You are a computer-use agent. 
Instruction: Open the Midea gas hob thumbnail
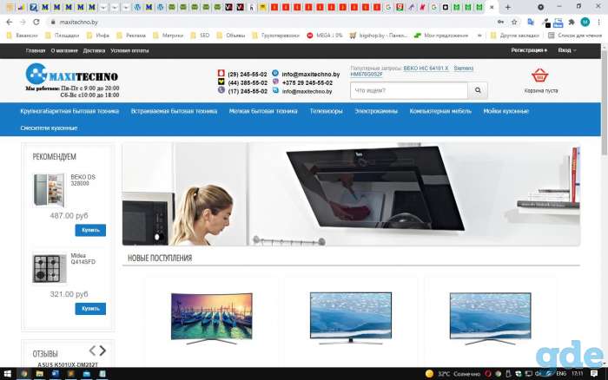(x=50, y=268)
